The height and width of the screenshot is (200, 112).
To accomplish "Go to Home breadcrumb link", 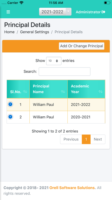I will tap(9, 32).
